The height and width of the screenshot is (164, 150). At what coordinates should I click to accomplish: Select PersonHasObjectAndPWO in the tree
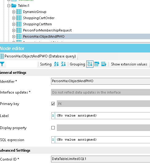[x=44, y=36]
